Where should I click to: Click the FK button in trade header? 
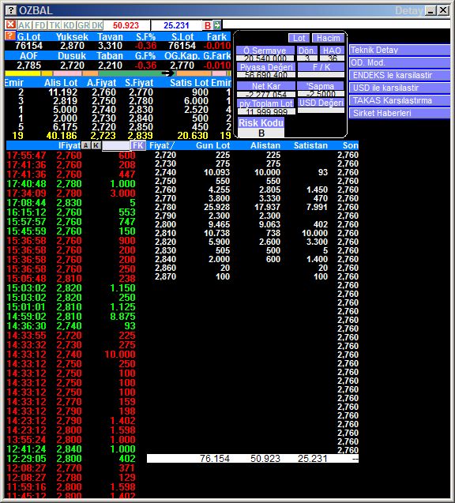click(138, 145)
